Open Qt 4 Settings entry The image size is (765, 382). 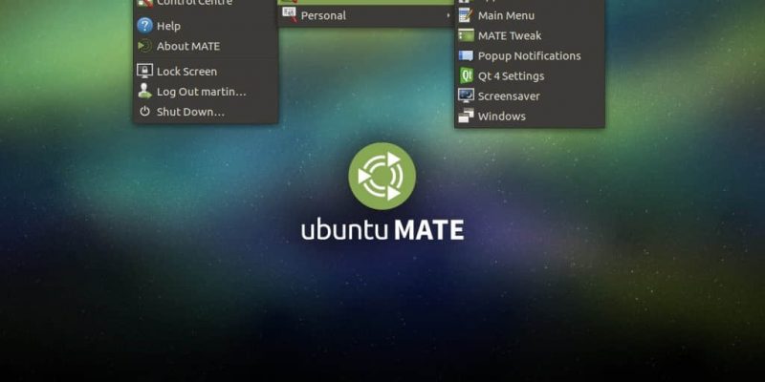[530, 76]
